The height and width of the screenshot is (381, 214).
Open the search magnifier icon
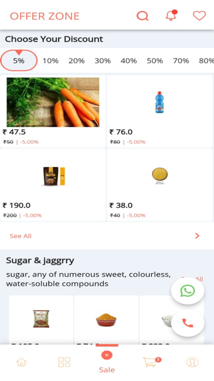[142, 16]
